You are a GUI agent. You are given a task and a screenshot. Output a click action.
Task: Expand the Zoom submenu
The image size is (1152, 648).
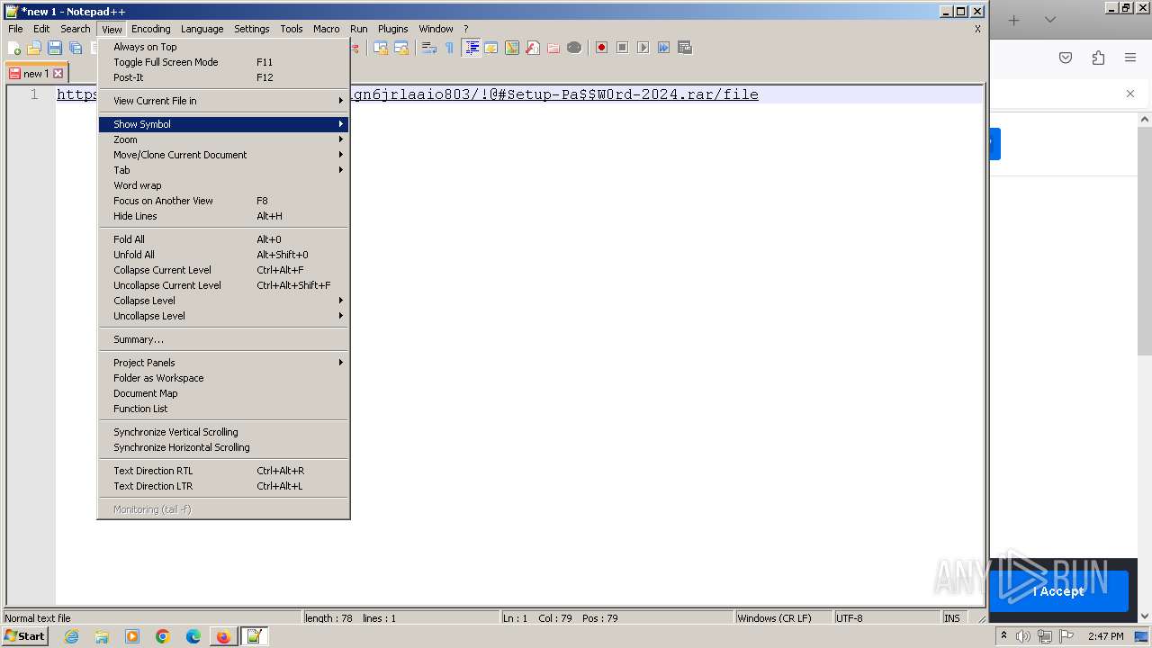click(223, 139)
